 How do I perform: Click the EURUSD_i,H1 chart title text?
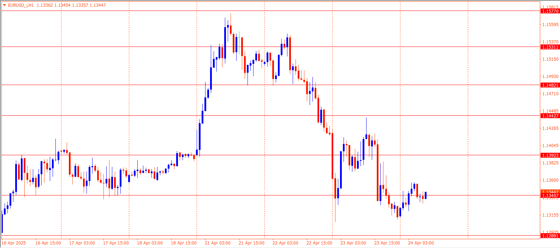click(21, 5)
